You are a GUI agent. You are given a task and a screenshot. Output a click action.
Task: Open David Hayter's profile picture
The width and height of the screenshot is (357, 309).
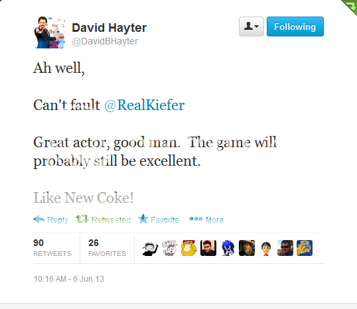click(49, 32)
